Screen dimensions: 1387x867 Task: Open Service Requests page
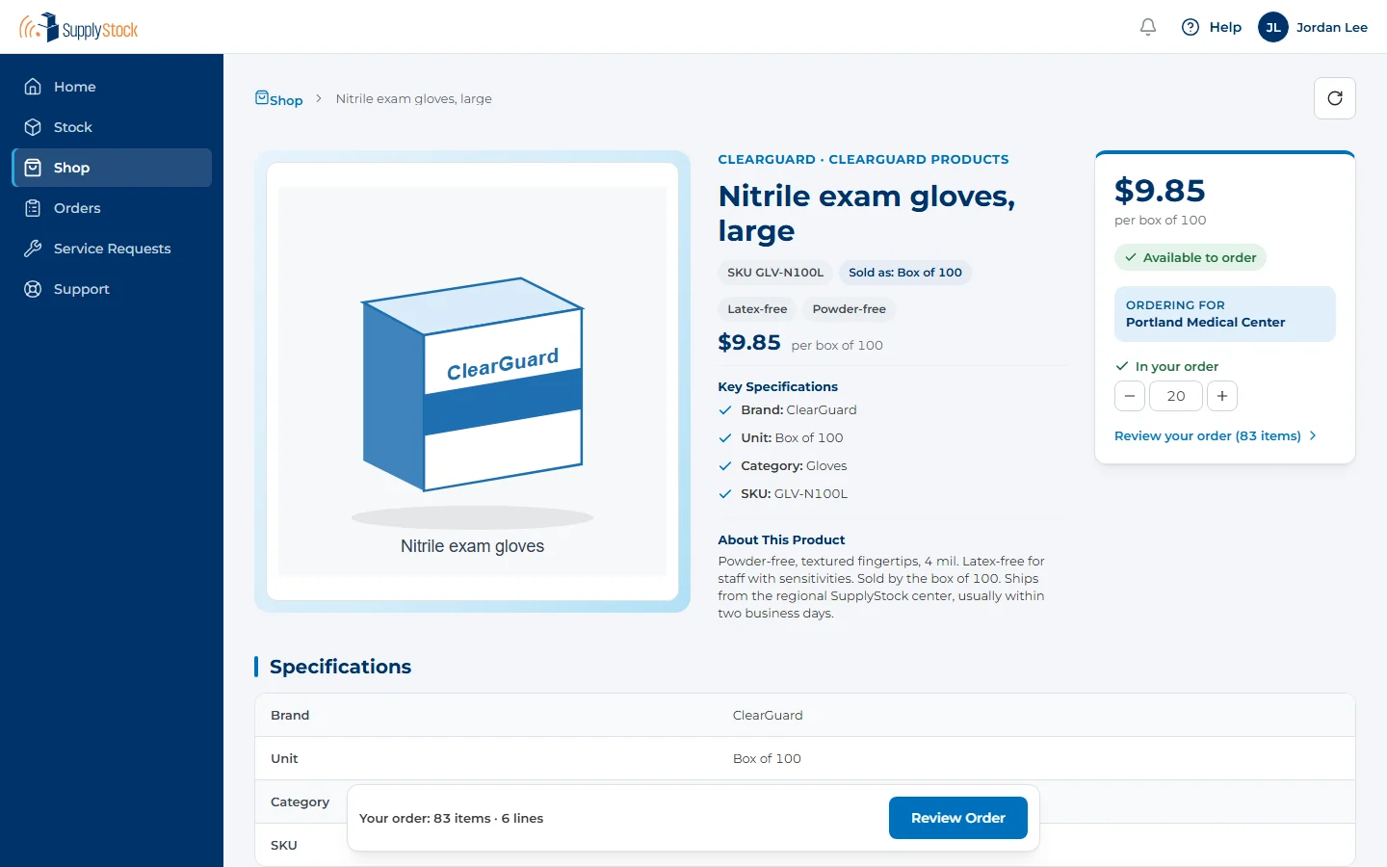[112, 249]
